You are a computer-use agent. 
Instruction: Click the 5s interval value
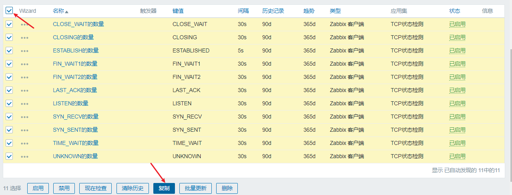tap(241, 50)
